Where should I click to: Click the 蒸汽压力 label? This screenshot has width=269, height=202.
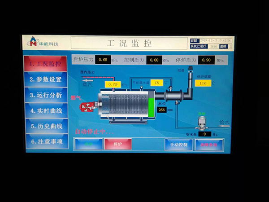coord(87,72)
